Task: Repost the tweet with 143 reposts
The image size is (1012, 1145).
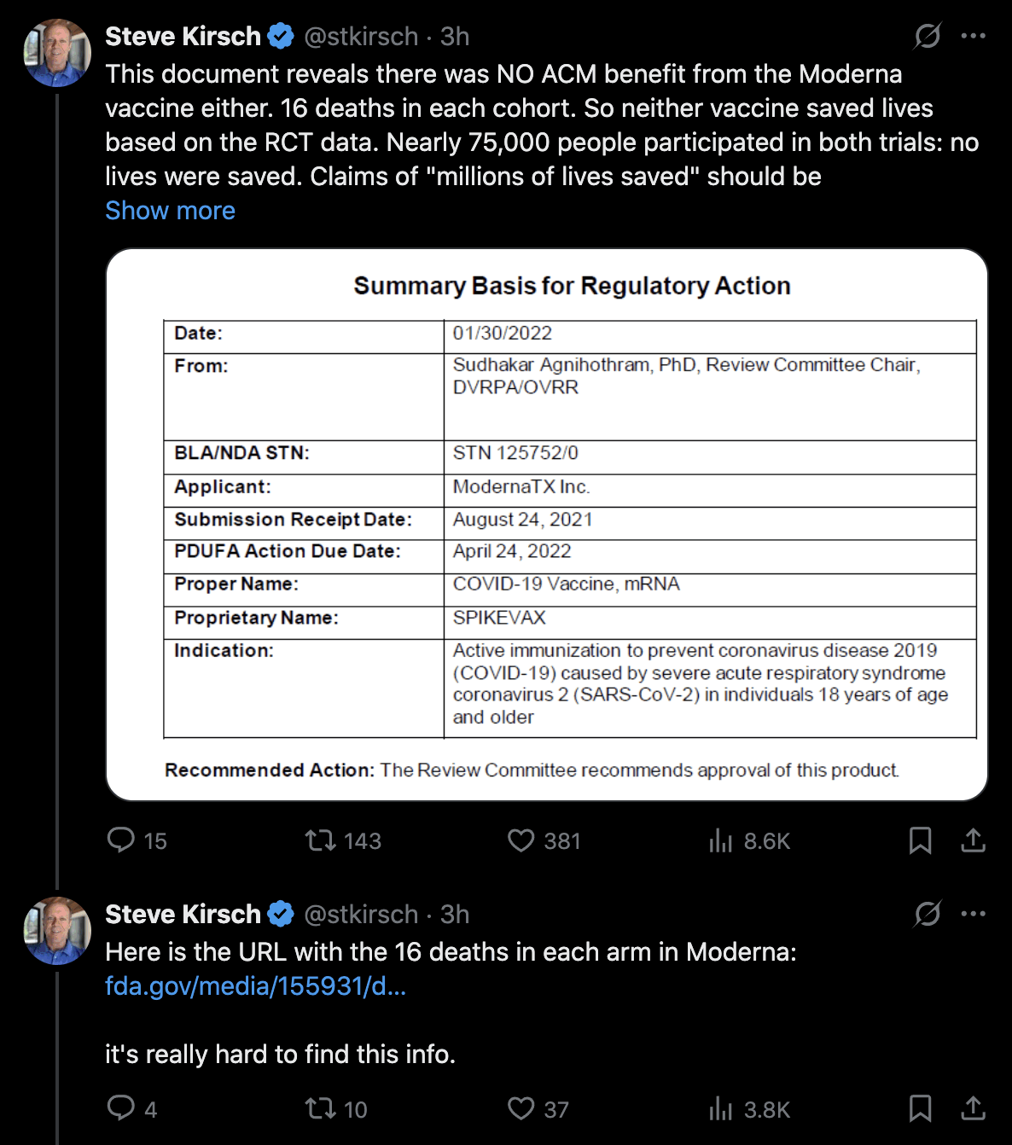Action: tap(321, 840)
